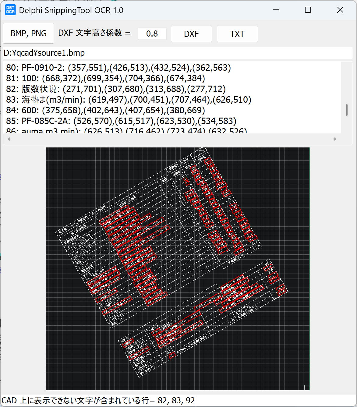Click the results list vertical scrollbar thumb

pyautogui.click(x=347, y=110)
